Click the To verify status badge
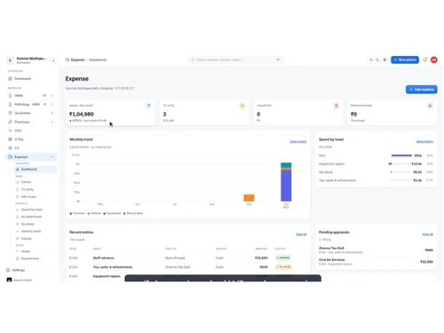444x333 pixels. coord(283,267)
